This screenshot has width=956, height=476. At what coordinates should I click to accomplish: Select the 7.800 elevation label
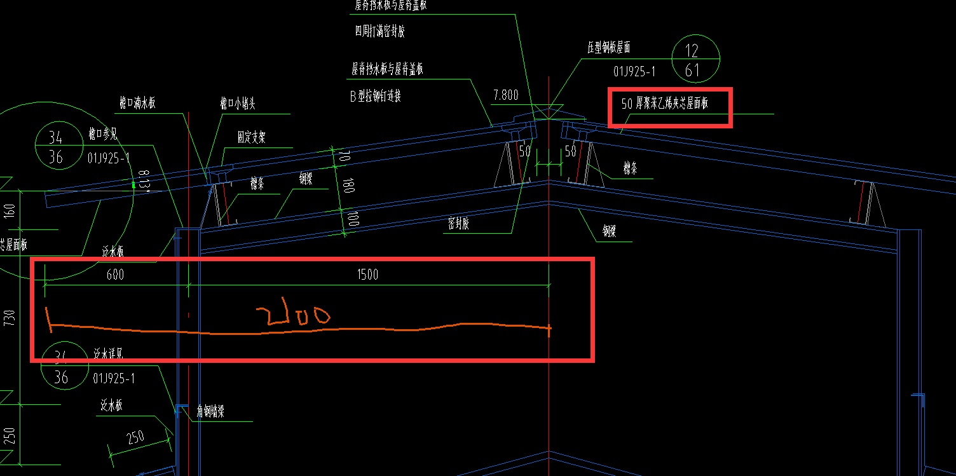(505, 95)
